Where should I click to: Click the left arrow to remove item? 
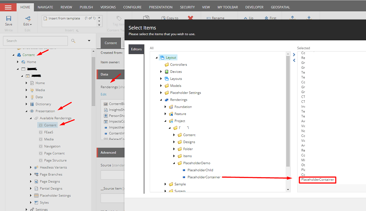(294, 61)
